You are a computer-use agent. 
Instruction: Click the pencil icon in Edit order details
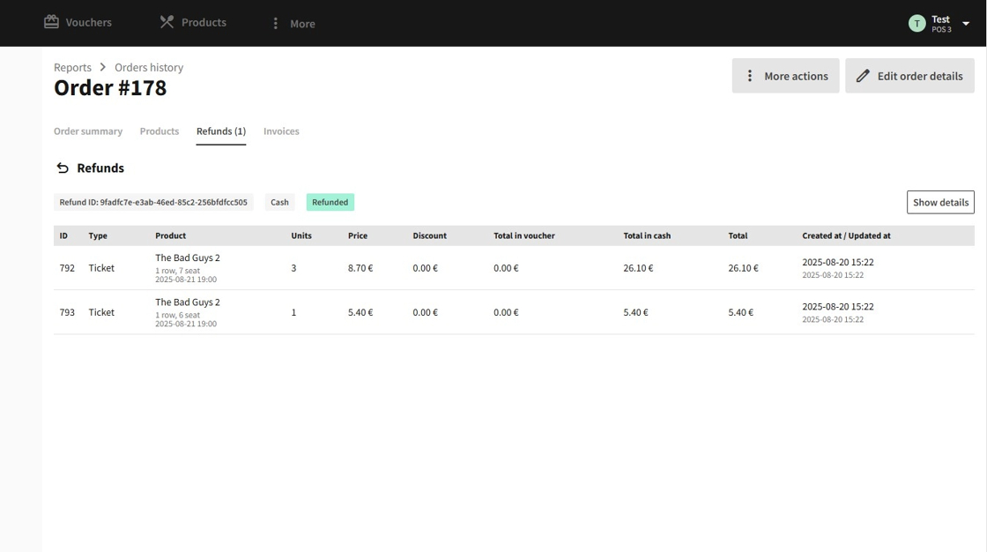click(863, 76)
